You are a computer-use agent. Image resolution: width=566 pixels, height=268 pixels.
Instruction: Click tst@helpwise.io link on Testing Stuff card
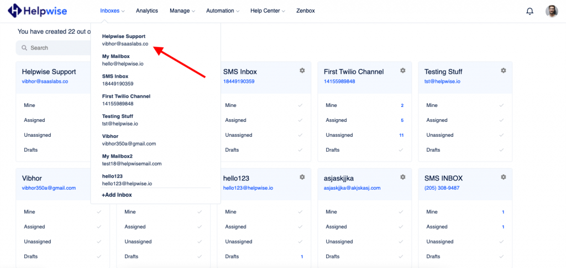tap(442, 82)
